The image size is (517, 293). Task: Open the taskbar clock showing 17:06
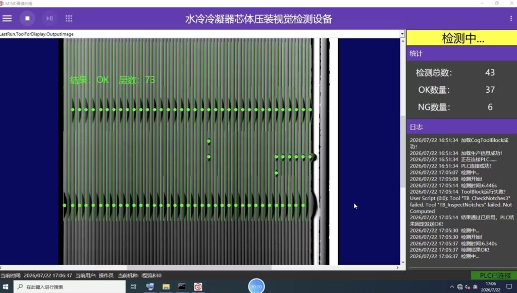click(491, 287)
